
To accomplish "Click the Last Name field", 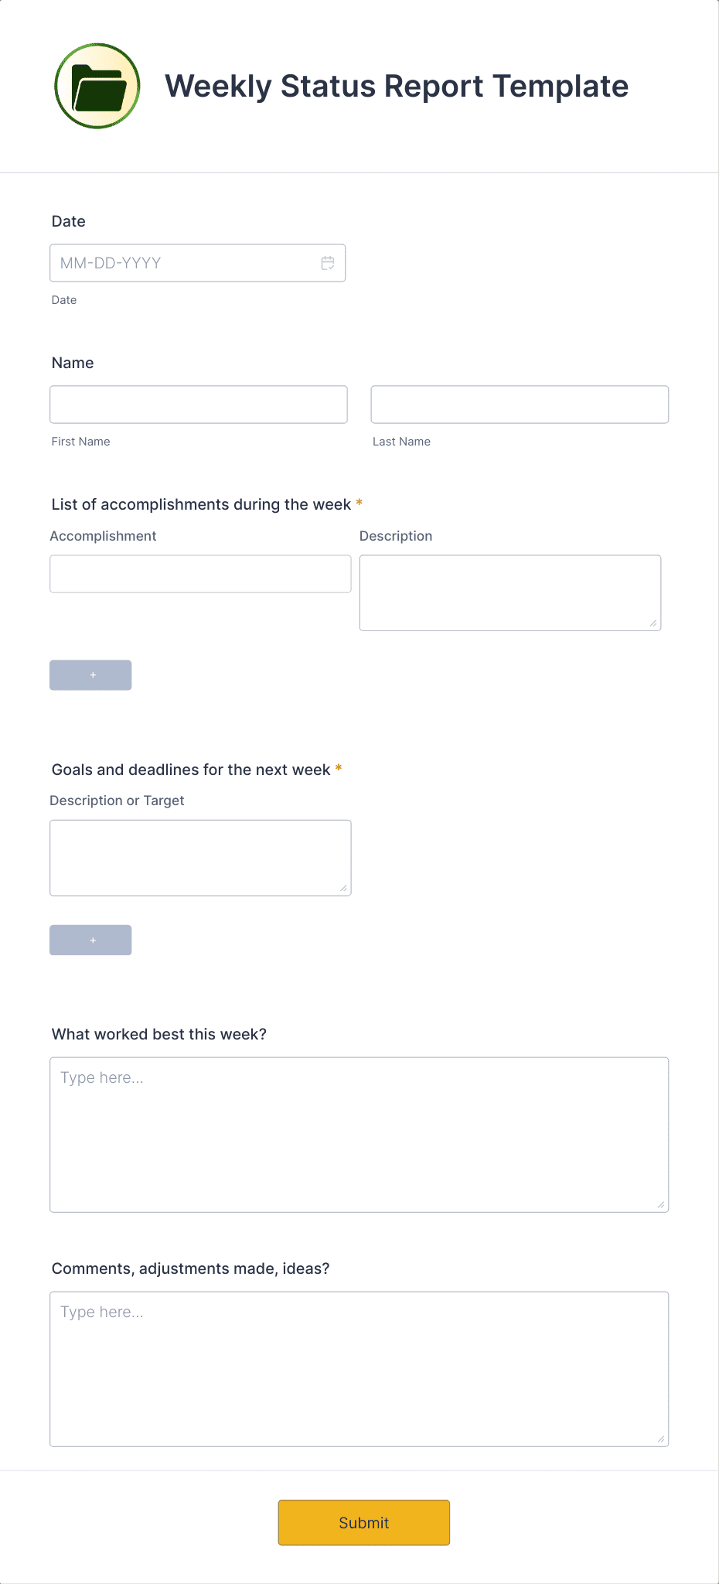I will (x=519, y=404).
